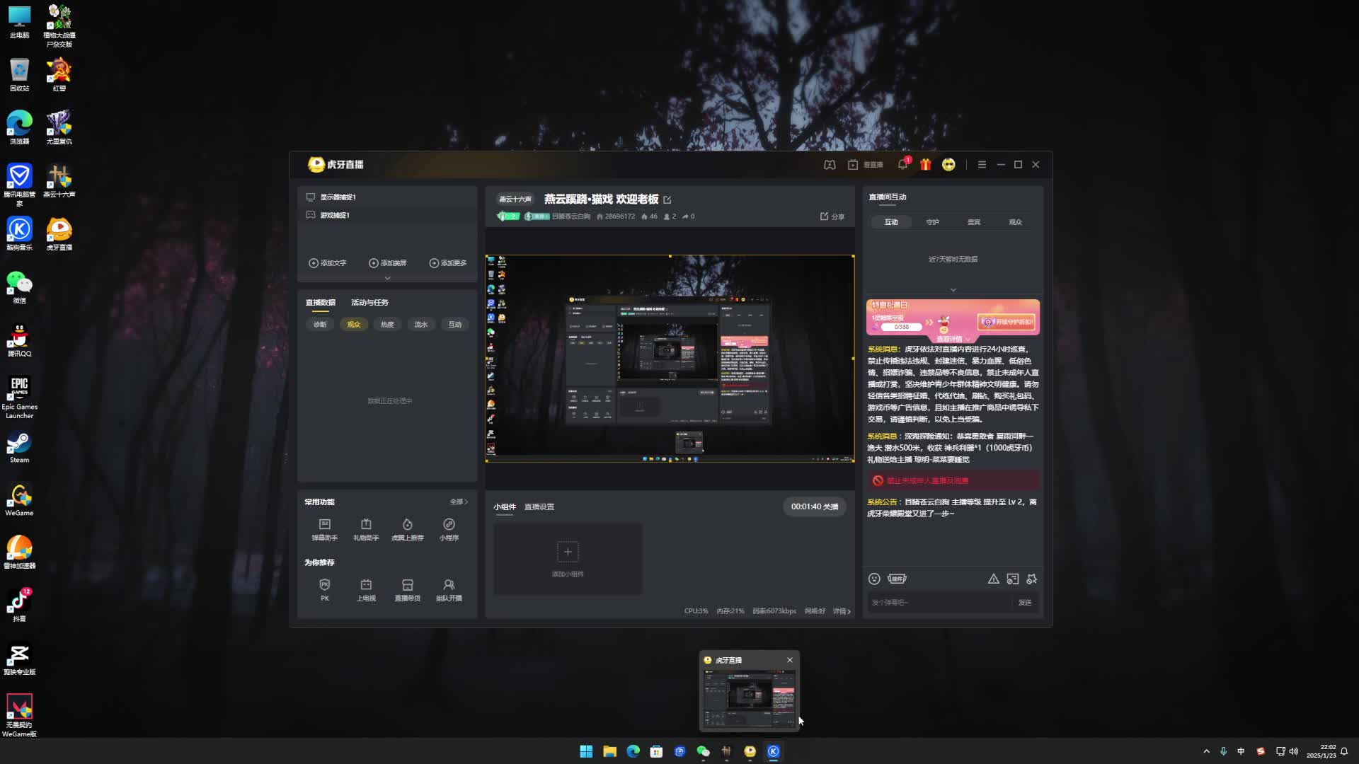Open the red gift box icon
1359x764 pixels.
926,164
